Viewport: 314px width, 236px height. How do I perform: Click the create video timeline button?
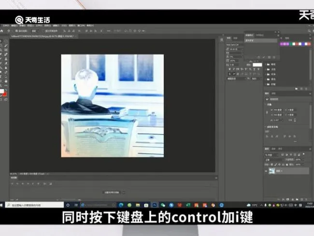112,192
